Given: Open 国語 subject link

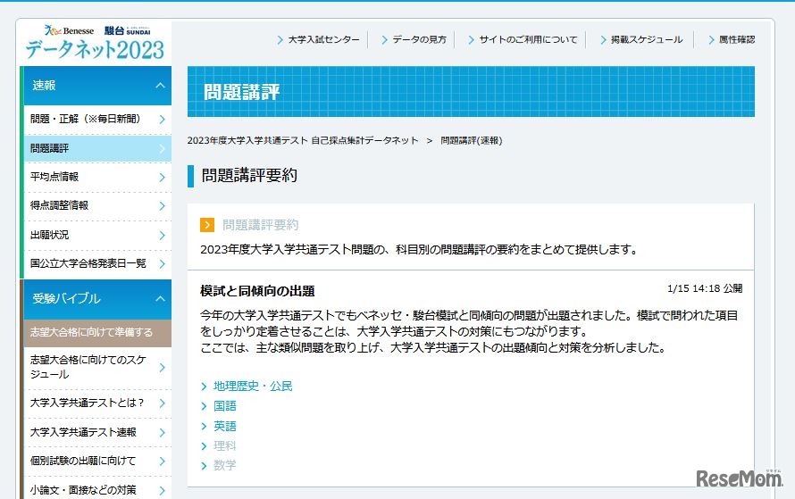Looking at the screenshot, I should point(224,406).
